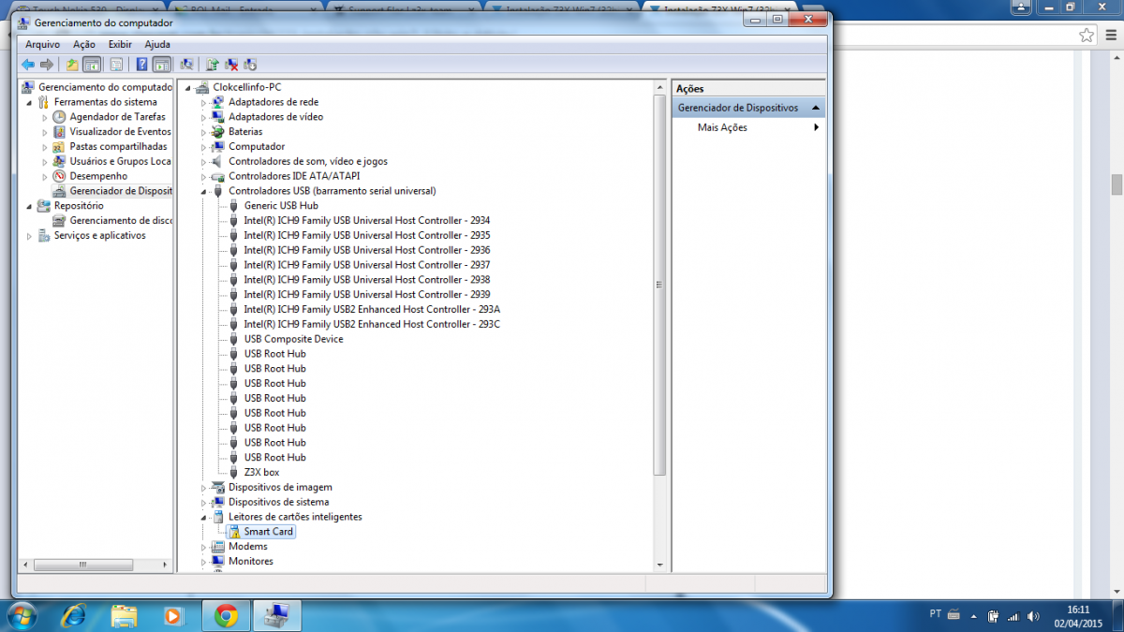The width and height of the screenshot is (1124, 632).
Task: Open Help with the blue question mark icon
Action: tap(141, 65)
